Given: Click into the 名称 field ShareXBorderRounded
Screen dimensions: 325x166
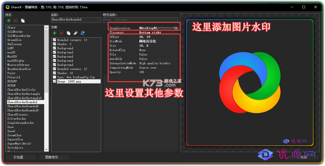Looking at the screenshot, I should click(x=76, y=20).
